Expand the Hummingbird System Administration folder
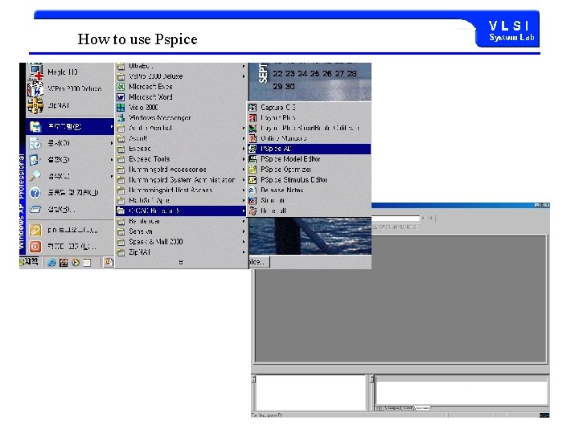579x434 pixels. coord(181,180)
